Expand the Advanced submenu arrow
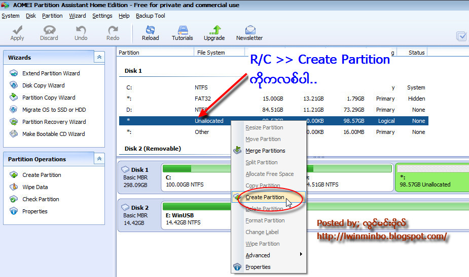Viewport: 469px width, 277px height. 301,254
